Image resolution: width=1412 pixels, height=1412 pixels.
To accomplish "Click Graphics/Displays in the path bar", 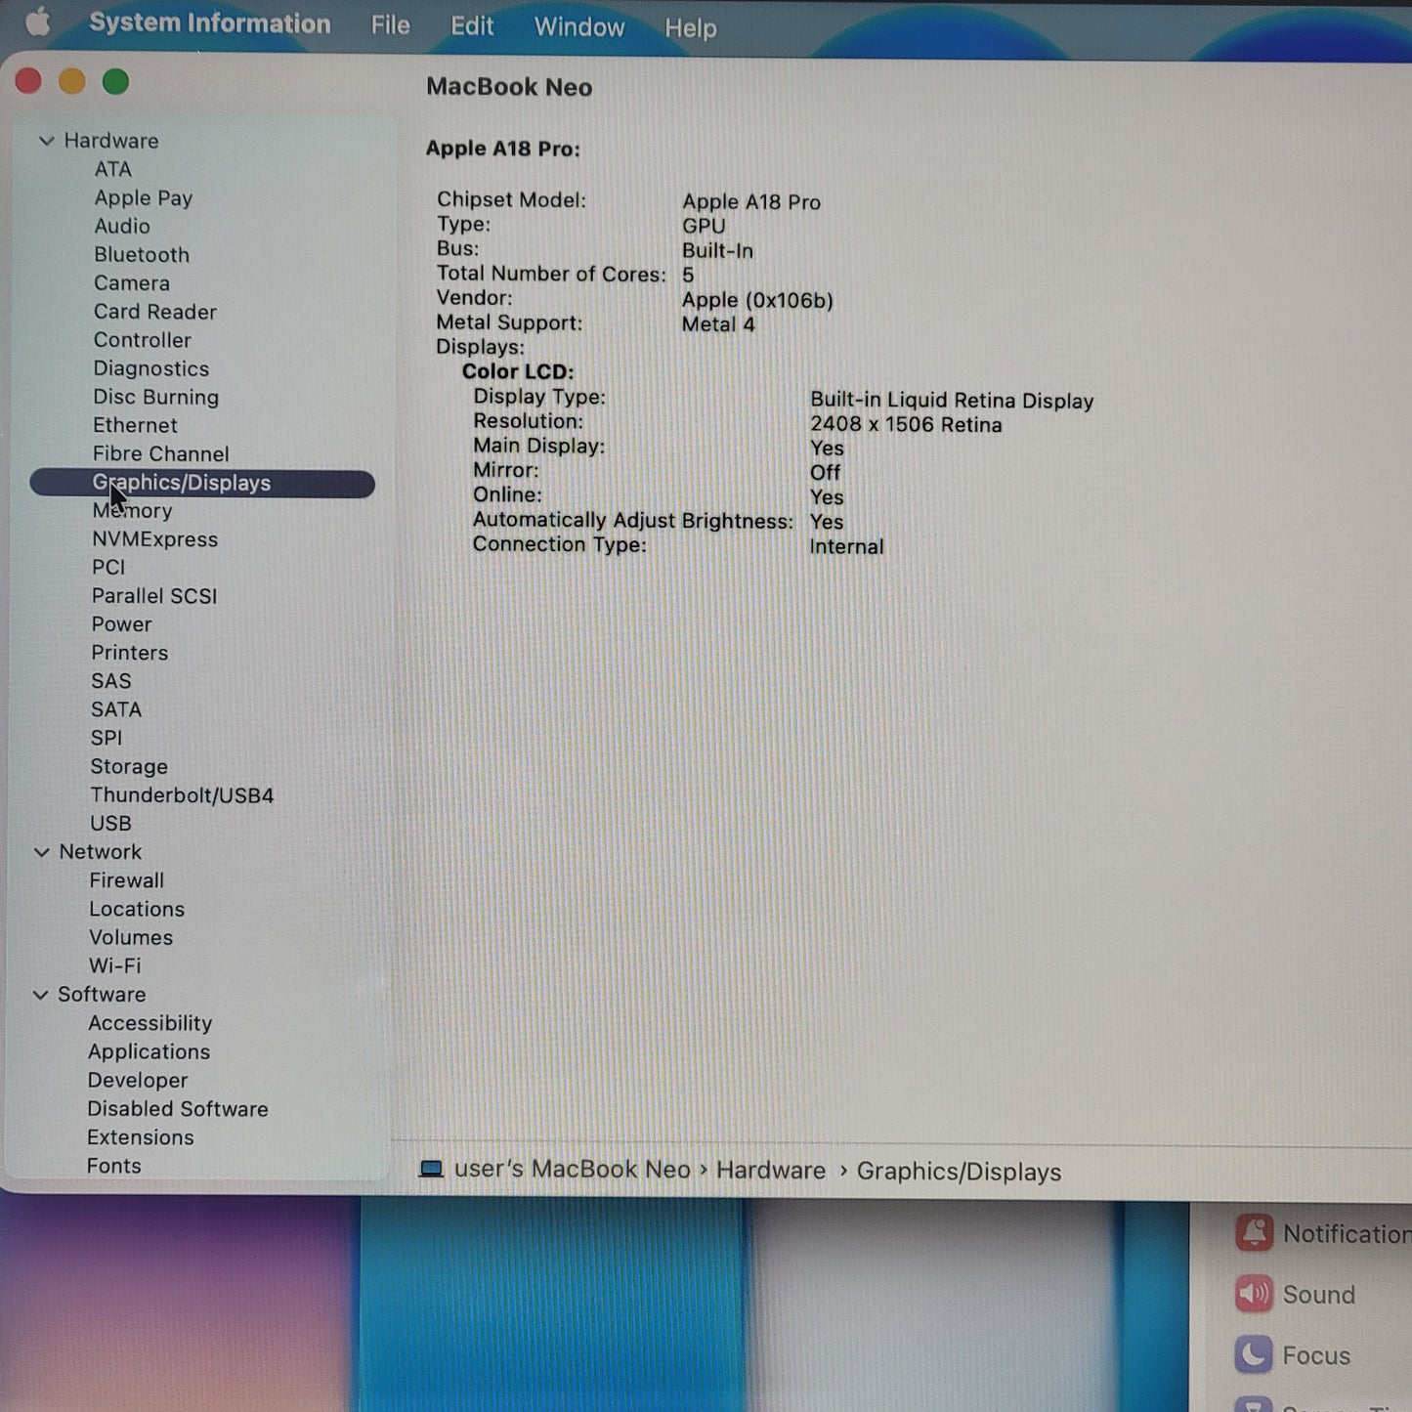I will pyautogui.click(x=959, y=1172).
